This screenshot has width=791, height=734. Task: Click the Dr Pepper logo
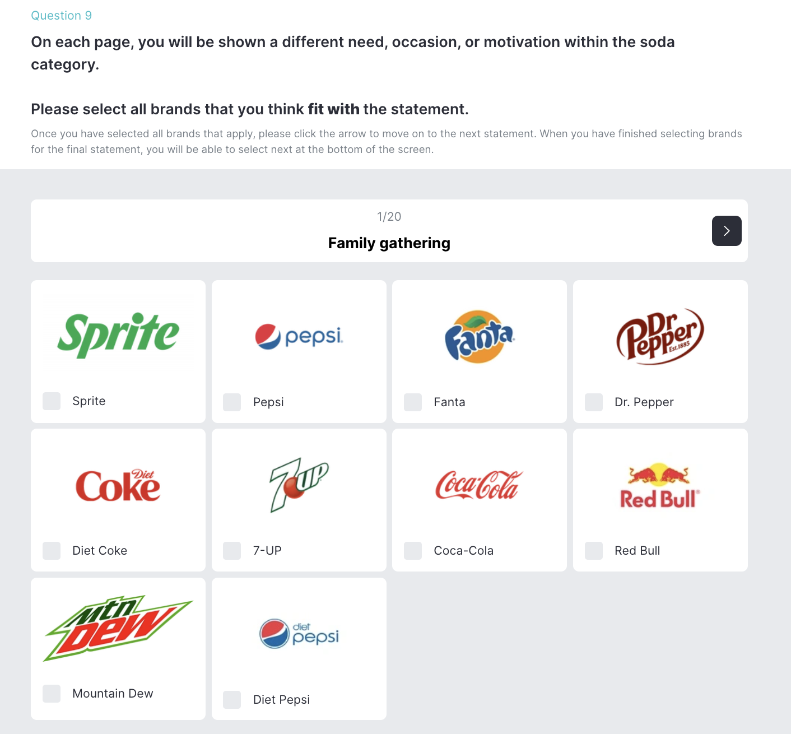point(660,336)
